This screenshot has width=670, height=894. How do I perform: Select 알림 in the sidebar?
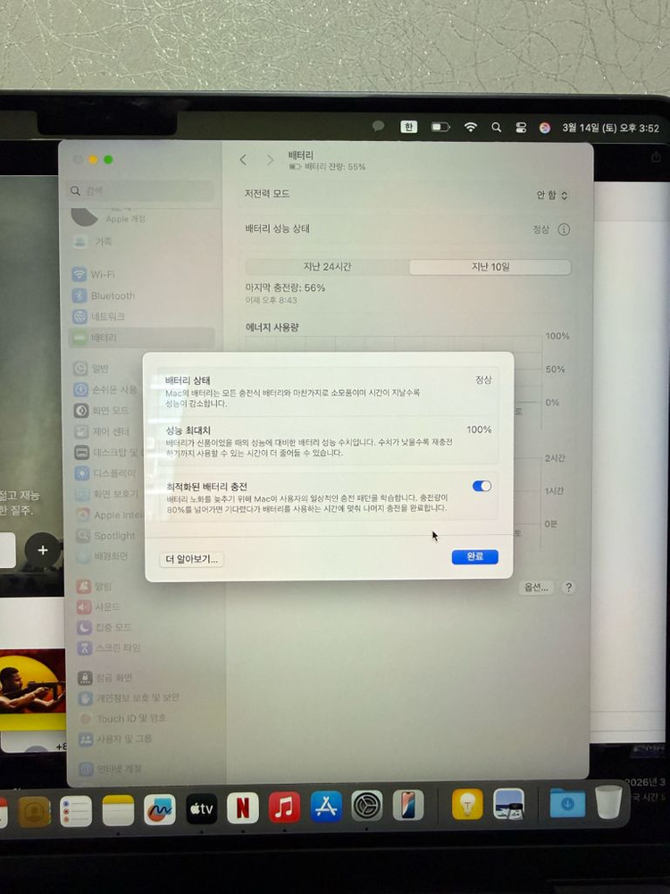(95, 586)
